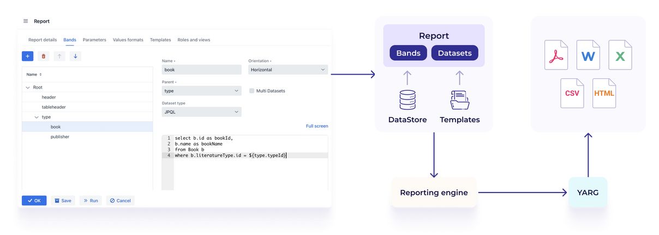Run the report with the Run button
Screen dimensions: 659x235
91,201
